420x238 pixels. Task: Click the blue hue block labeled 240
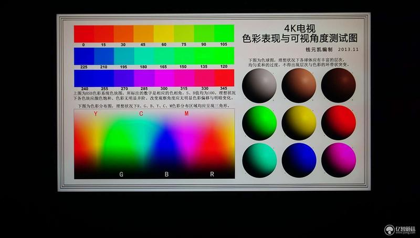point(84,78)
